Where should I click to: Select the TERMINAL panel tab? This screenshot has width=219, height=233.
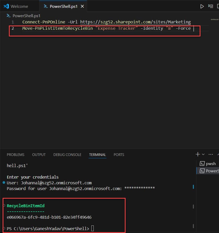click(x=97, y=155)
